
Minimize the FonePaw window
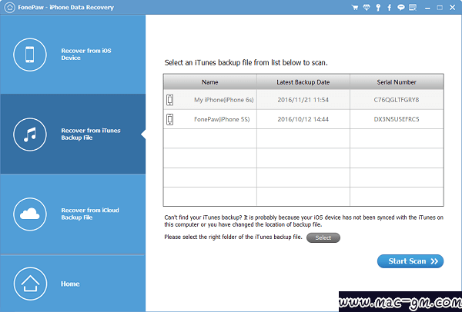click(427, 8)
